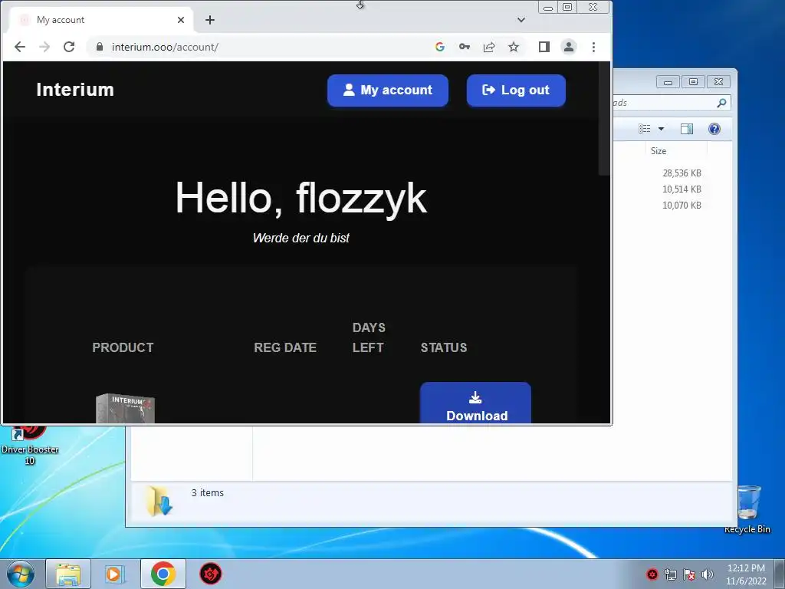Click the Downloads folder icon in details pane
This screenshot has height=589, width=785.
pos(159,501)
